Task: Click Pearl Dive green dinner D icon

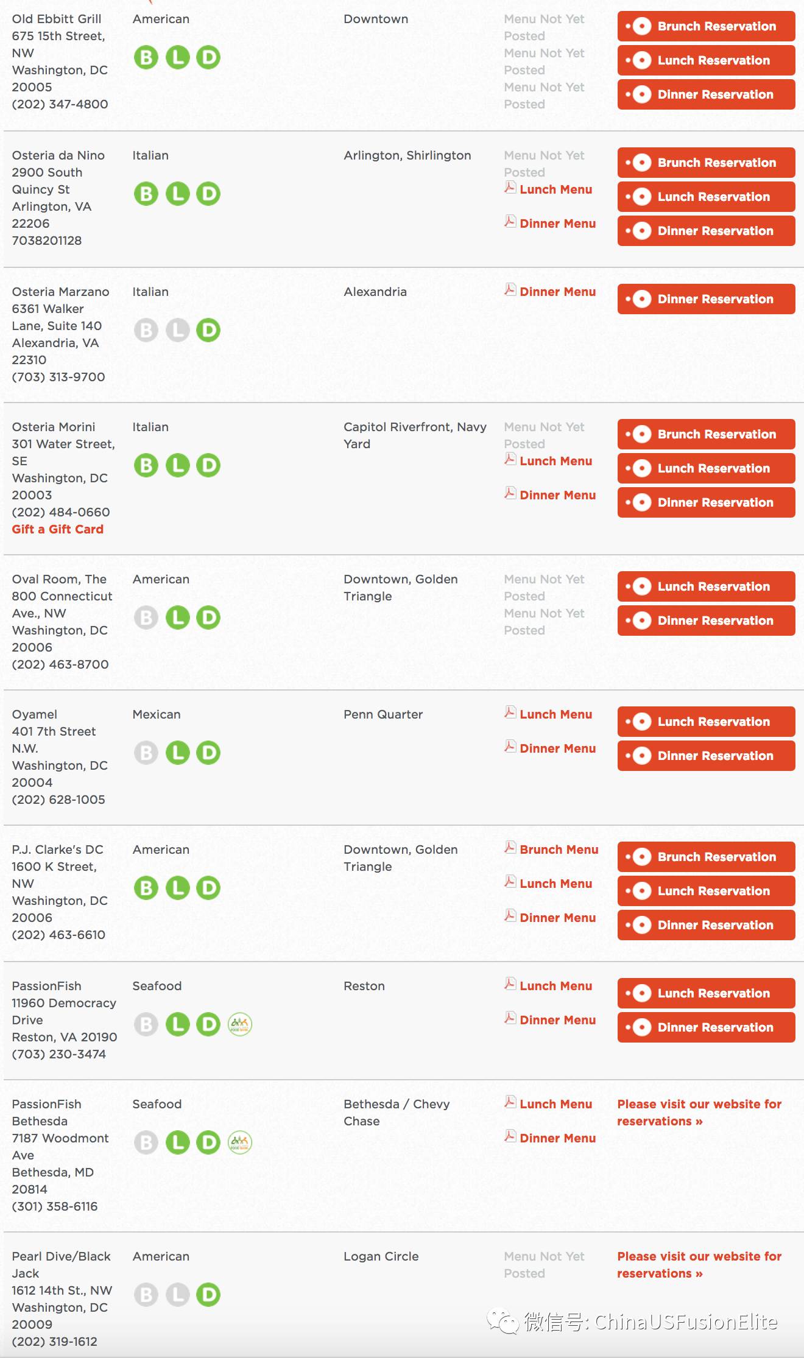Action: tap(208, 1295)
